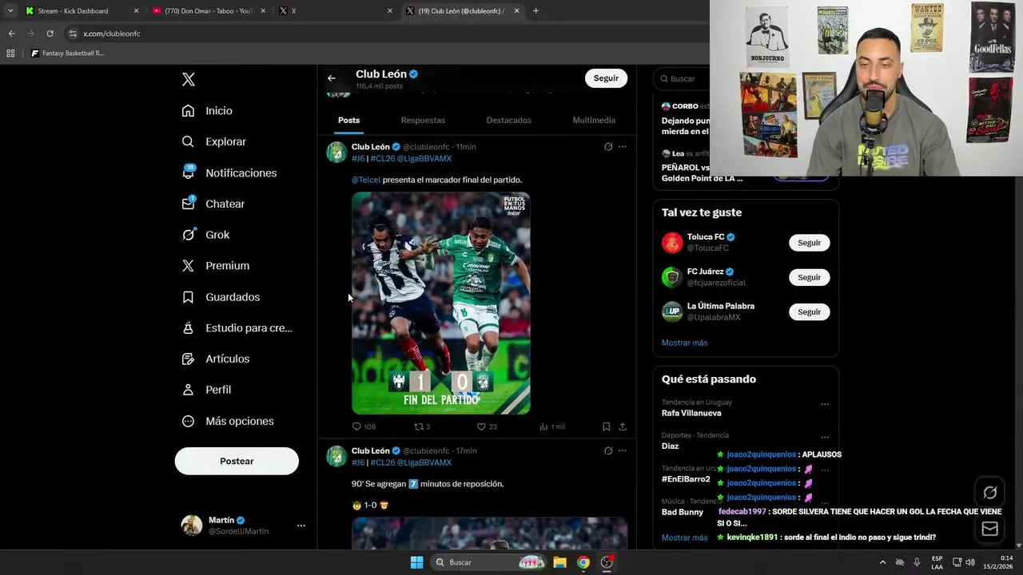Viewport: 1023px width, 575px height.
Task: Click Mostrar más under Qué está pasando
Action: pos(684,537)
